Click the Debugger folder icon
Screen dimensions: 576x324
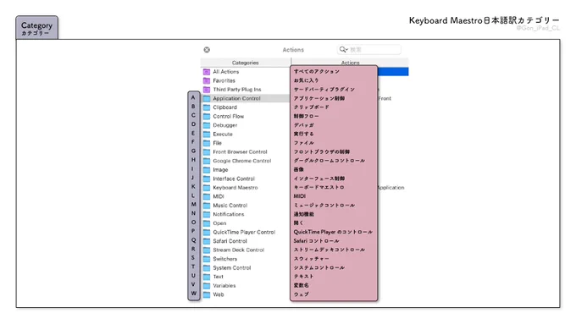(207, 125)
